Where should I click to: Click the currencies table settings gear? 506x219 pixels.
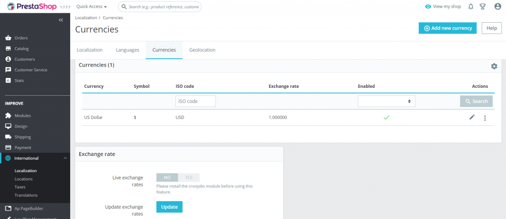(494, 66)
